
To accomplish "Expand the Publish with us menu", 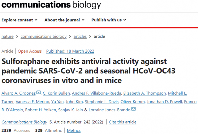I will click(109, 20).
